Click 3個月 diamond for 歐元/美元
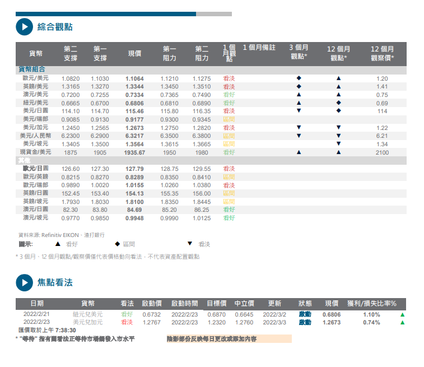Image resolution: width=424 pixels, height=367 pixels. click(x=299, y=78)
